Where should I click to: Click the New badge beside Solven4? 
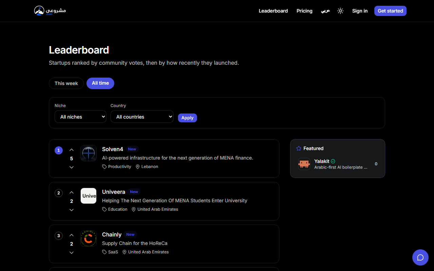[x=132, y=149]
